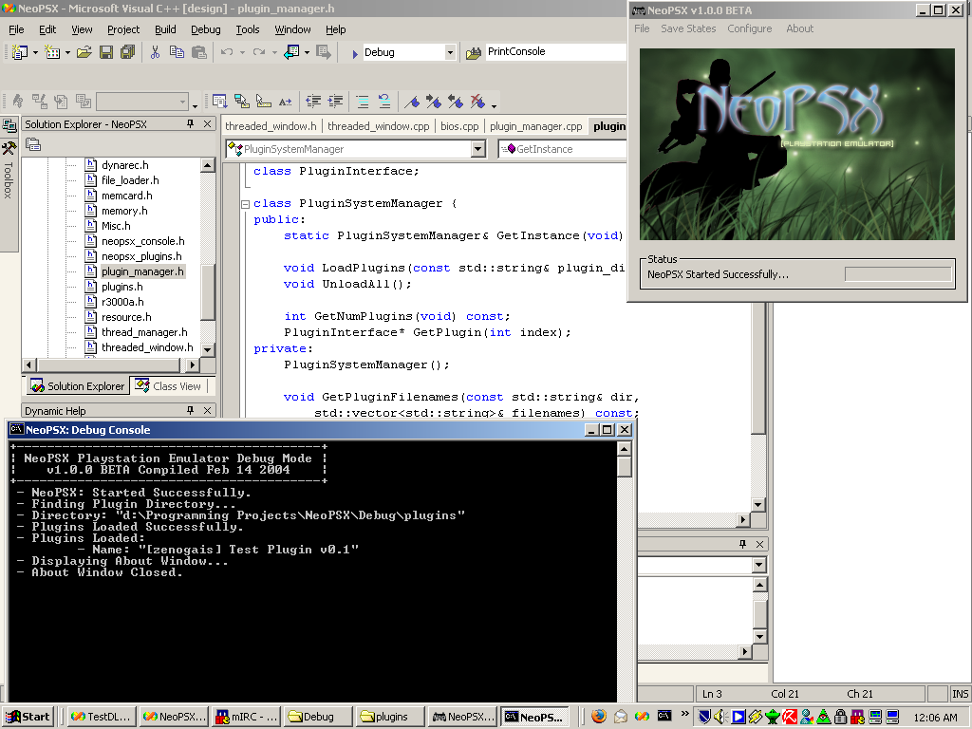Click the Paste clipboard icon
The width and height of the screenshot is (972, 729).
[x=199, y=53]
